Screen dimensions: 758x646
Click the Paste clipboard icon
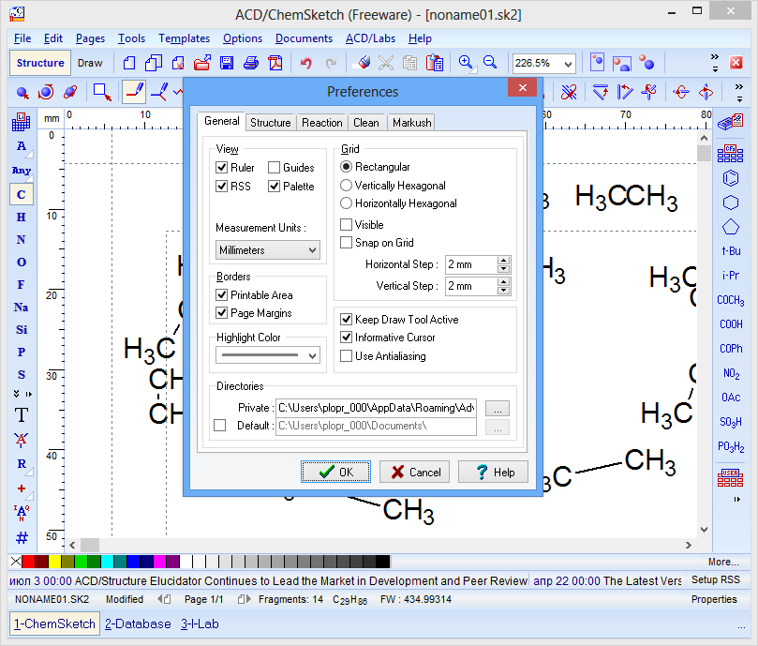coord(434,63)
